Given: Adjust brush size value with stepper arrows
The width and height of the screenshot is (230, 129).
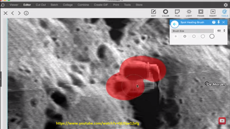Looking at the screenshot, I should coord(224,31).
